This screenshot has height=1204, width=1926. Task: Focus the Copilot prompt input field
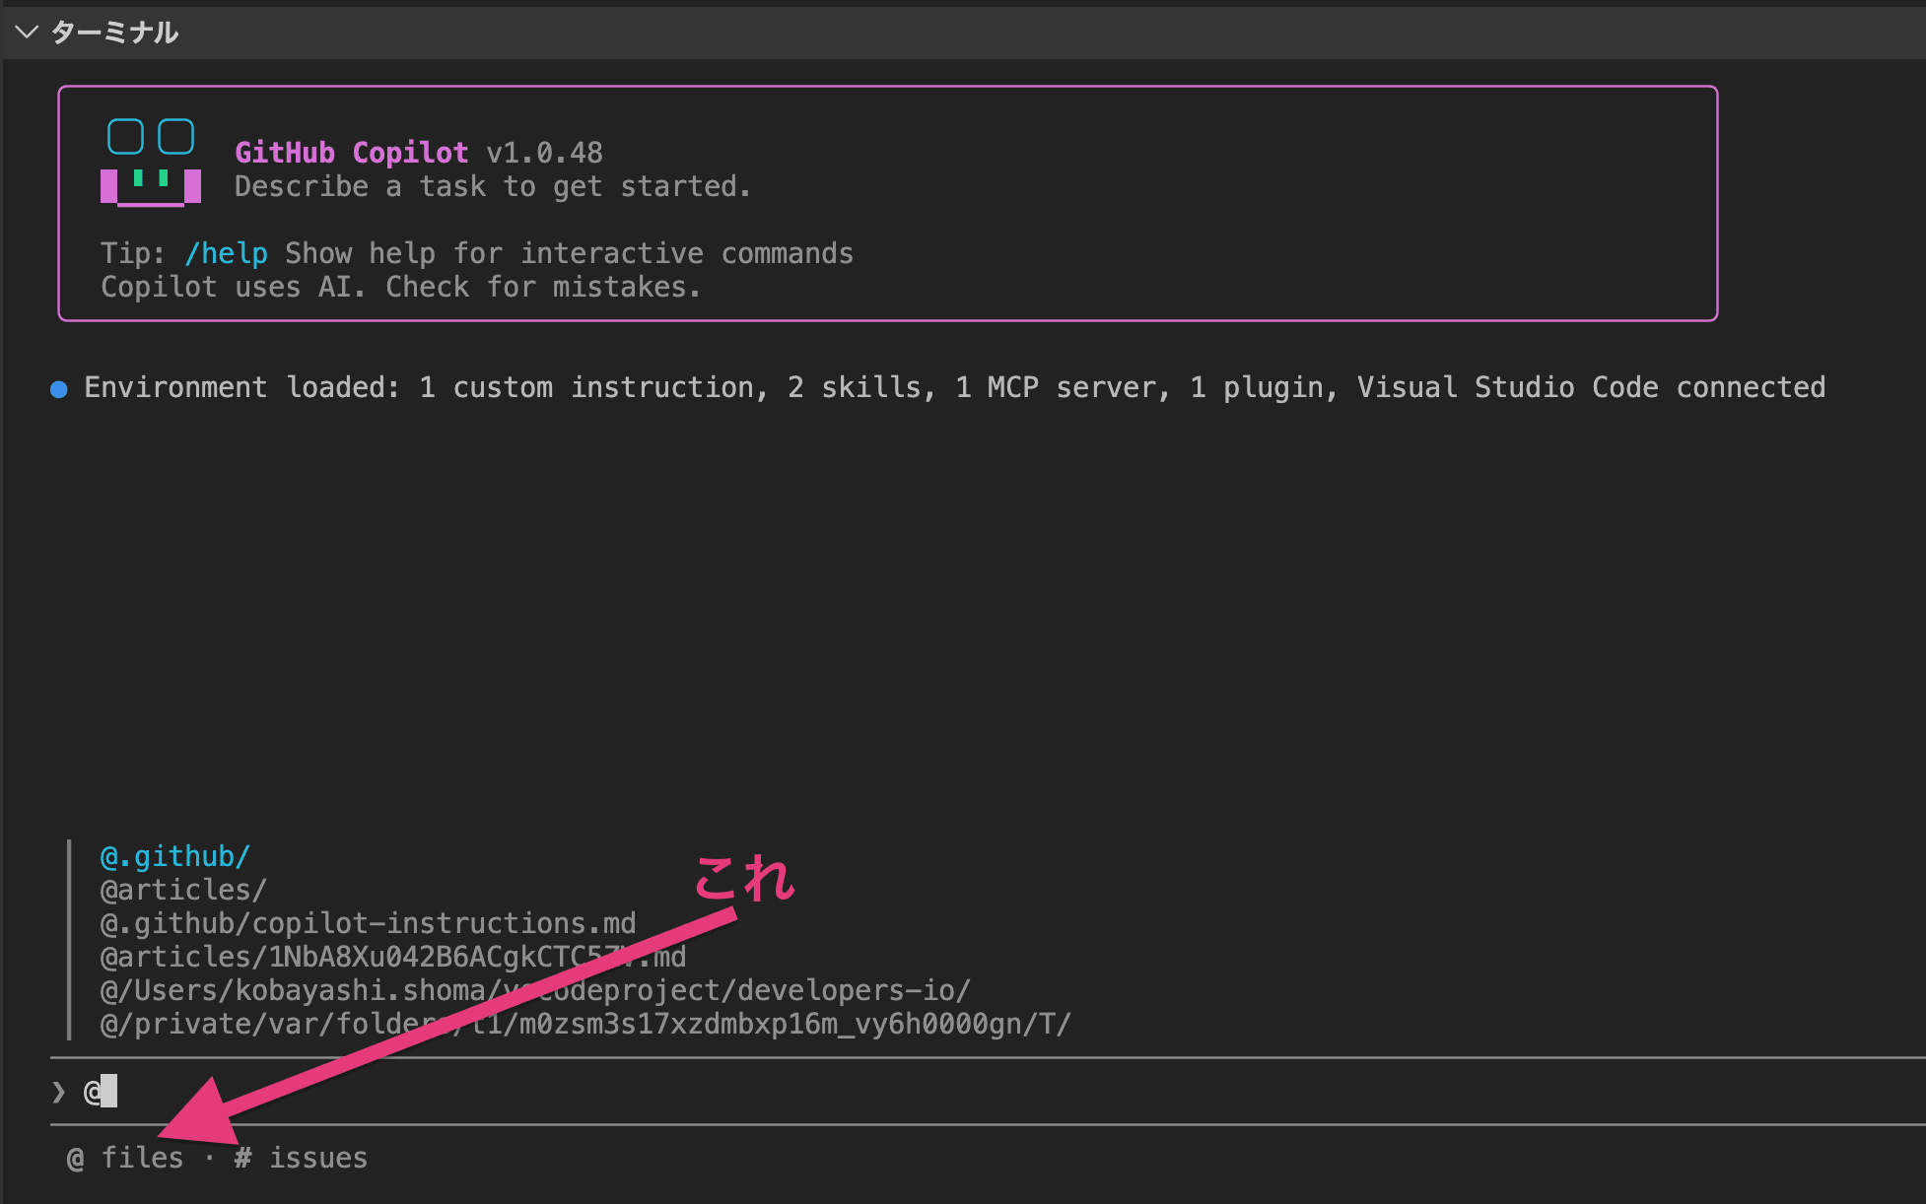click(988, 1091)
